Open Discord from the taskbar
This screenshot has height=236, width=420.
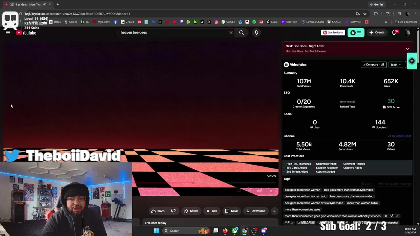pos(264,231)
